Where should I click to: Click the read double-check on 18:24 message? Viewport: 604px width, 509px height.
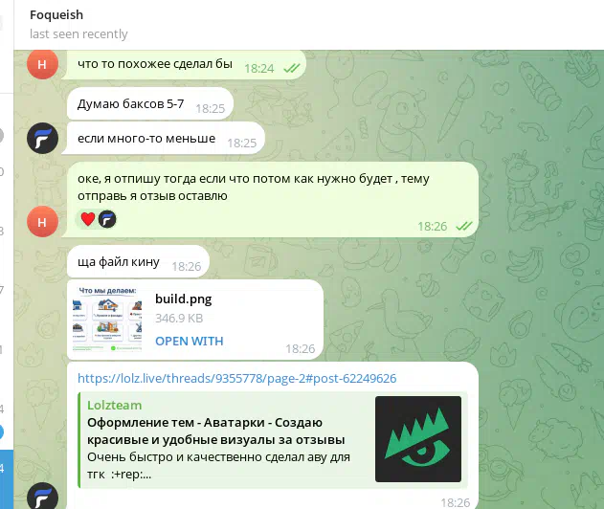click(x=292, y=69)
